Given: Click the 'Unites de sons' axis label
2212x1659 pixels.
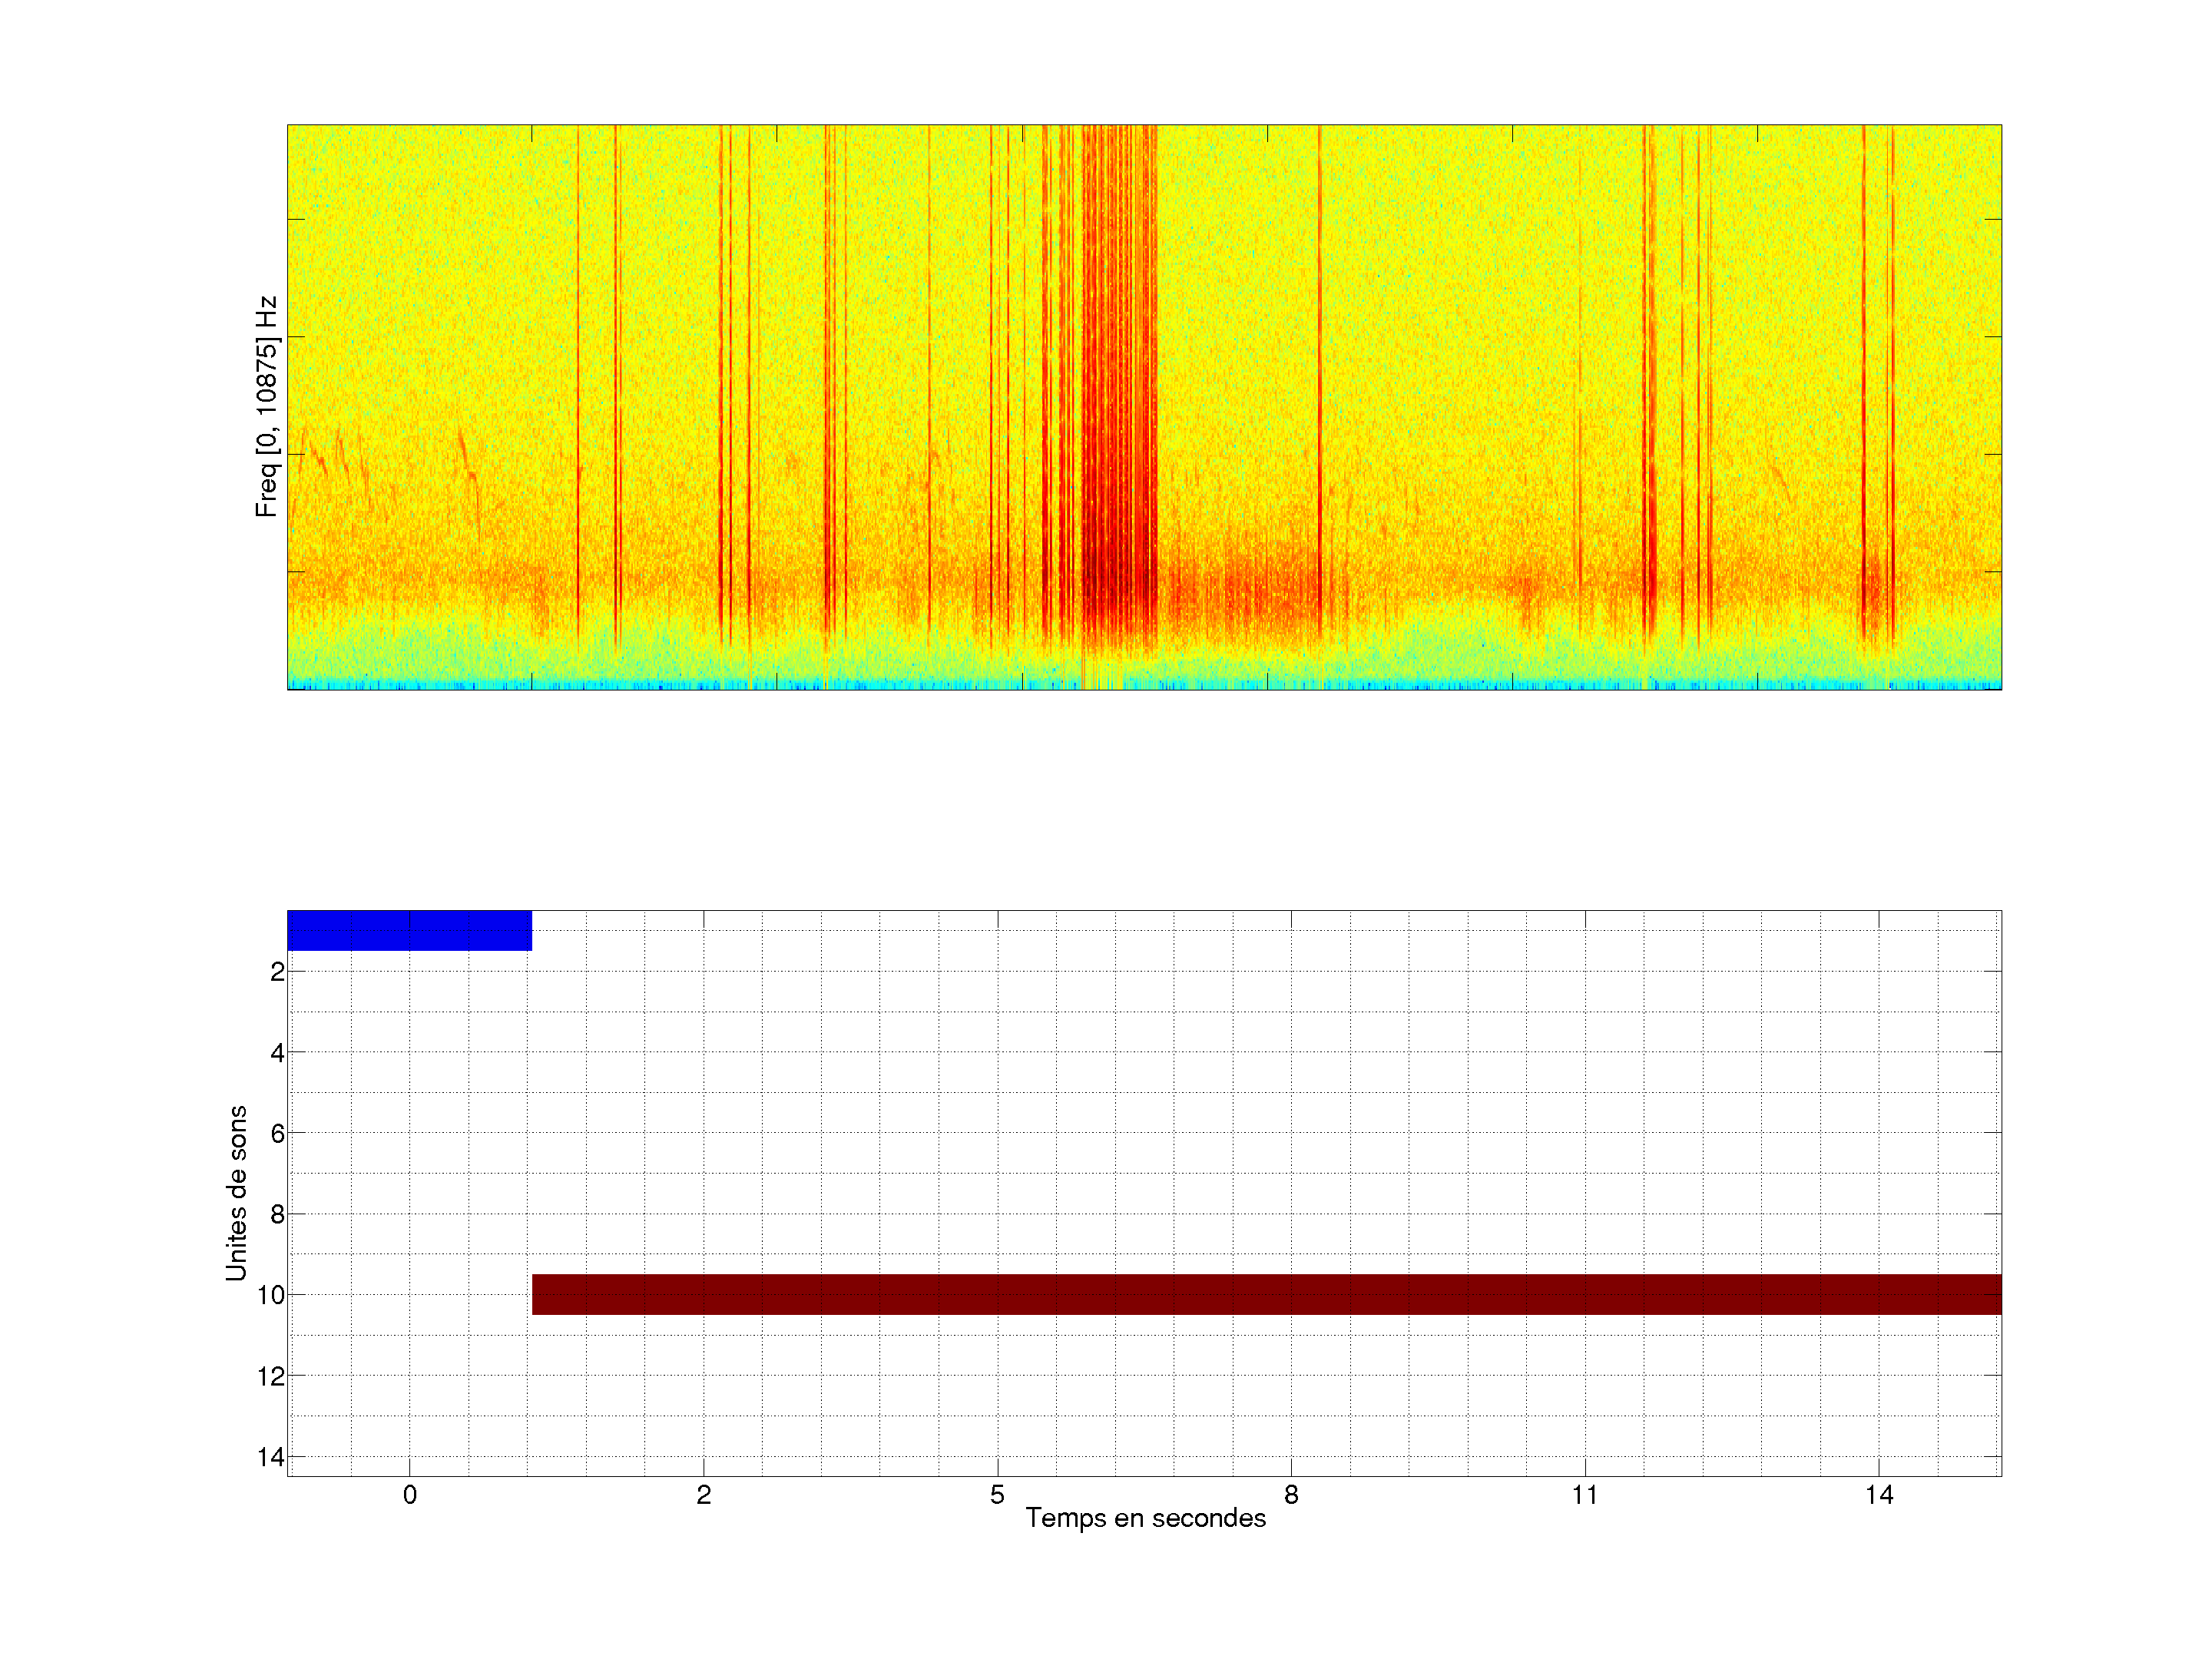Looking at the screenshot, I should tap(236, 1193).
